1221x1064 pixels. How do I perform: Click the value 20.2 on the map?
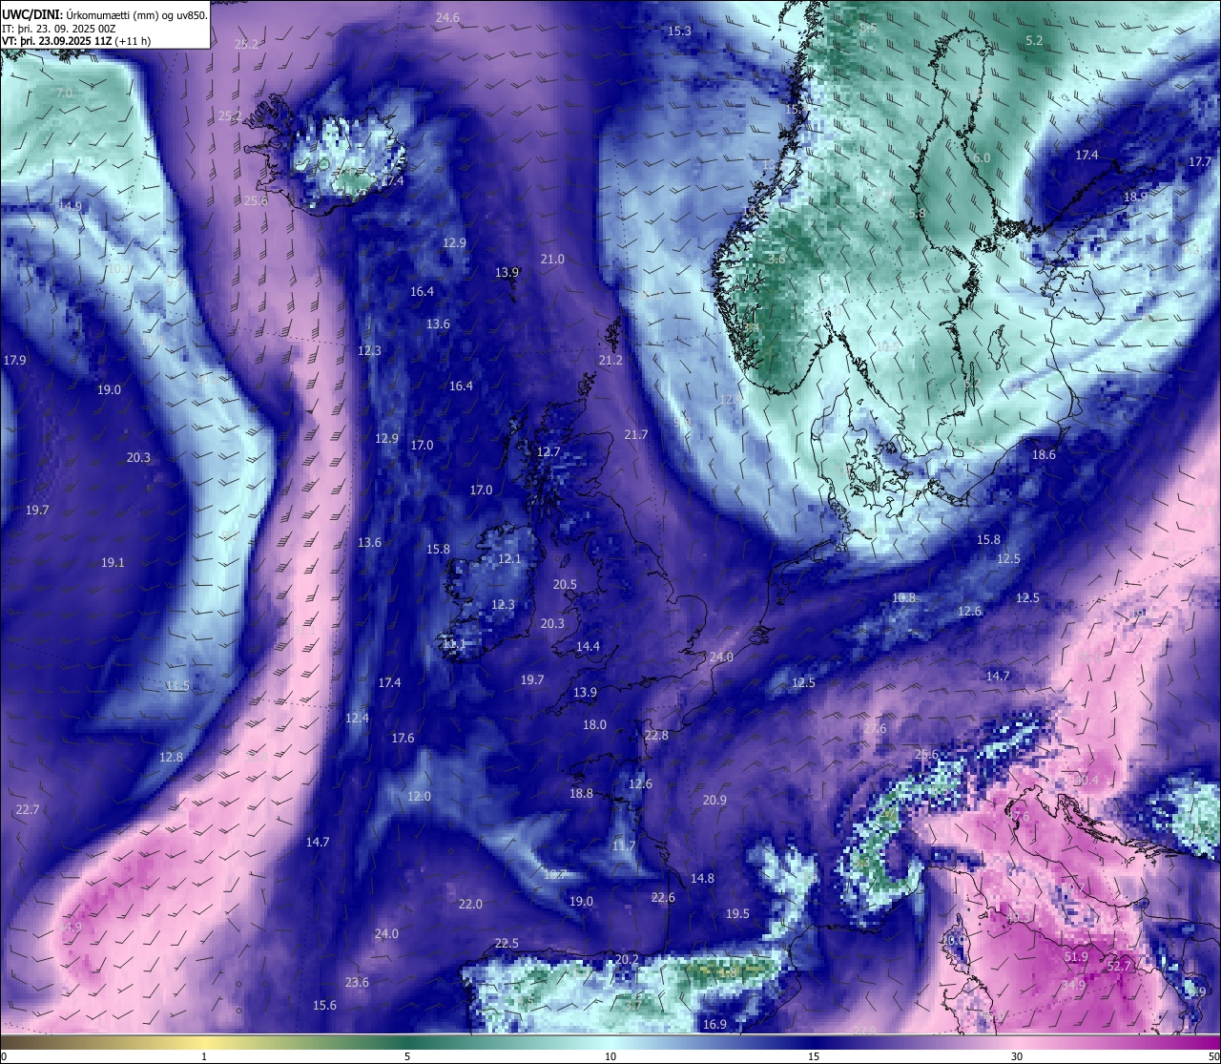(627, 960)
